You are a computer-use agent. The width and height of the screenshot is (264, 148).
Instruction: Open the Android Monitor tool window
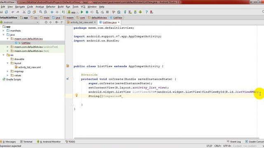(x=49, y=141)
